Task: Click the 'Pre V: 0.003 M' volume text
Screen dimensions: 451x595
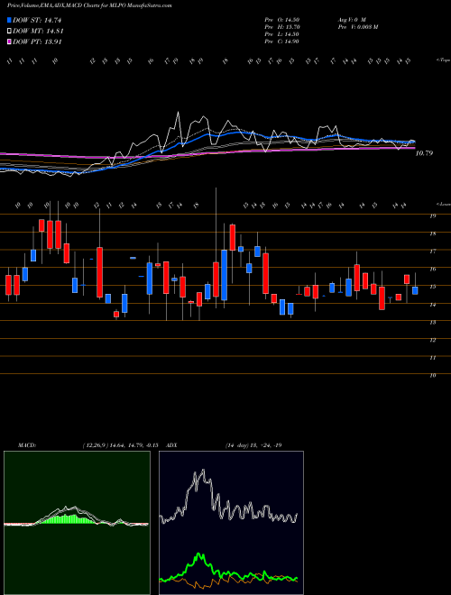Action: [x=357, y=27]
